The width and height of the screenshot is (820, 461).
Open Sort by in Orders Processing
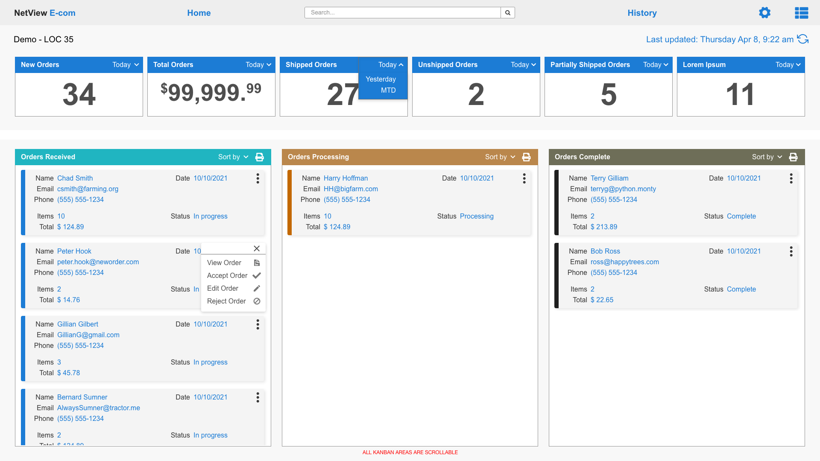[x=500, y=157]
